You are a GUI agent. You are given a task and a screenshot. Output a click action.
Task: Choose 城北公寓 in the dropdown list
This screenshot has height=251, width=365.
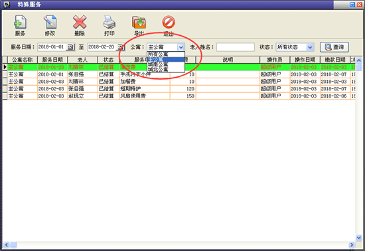click(166, 69)
